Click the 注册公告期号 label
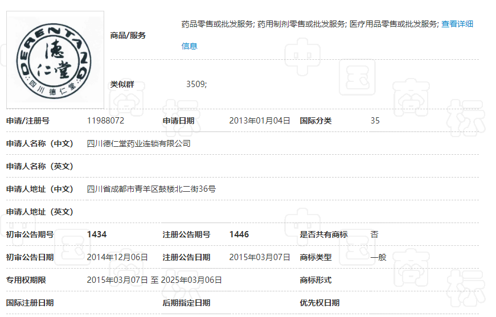Image resolution: width=496 pixels, height=317 pixels. pyautogui.click(x=186, y=234)
